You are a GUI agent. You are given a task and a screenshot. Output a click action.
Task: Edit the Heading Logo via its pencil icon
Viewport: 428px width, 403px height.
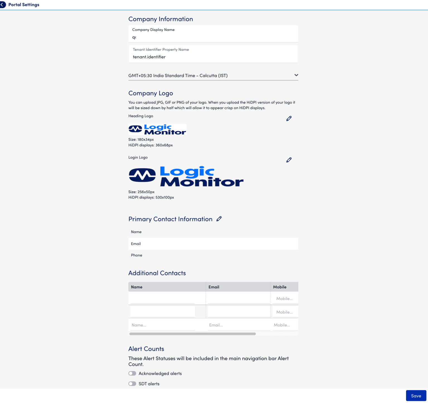pyautogui.click(x=289, y=118)
